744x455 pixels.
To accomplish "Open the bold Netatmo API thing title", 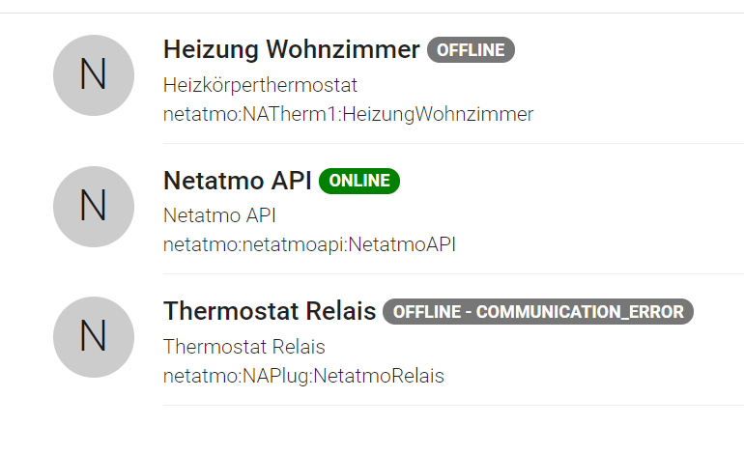I will (x=238, y=181).
